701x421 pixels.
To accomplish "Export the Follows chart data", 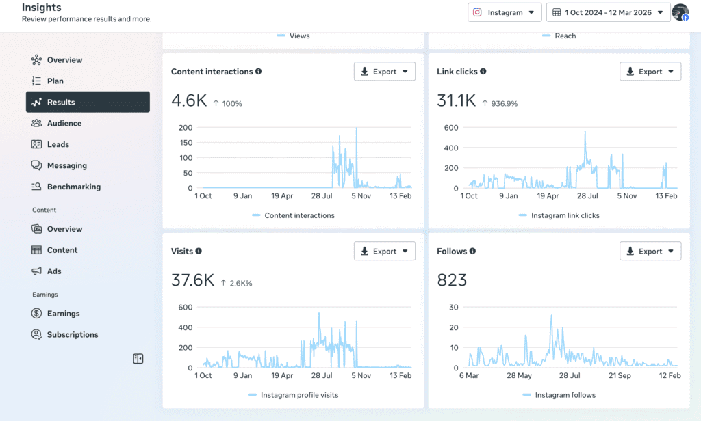I will pyautogui.click(x=650, y=252).
